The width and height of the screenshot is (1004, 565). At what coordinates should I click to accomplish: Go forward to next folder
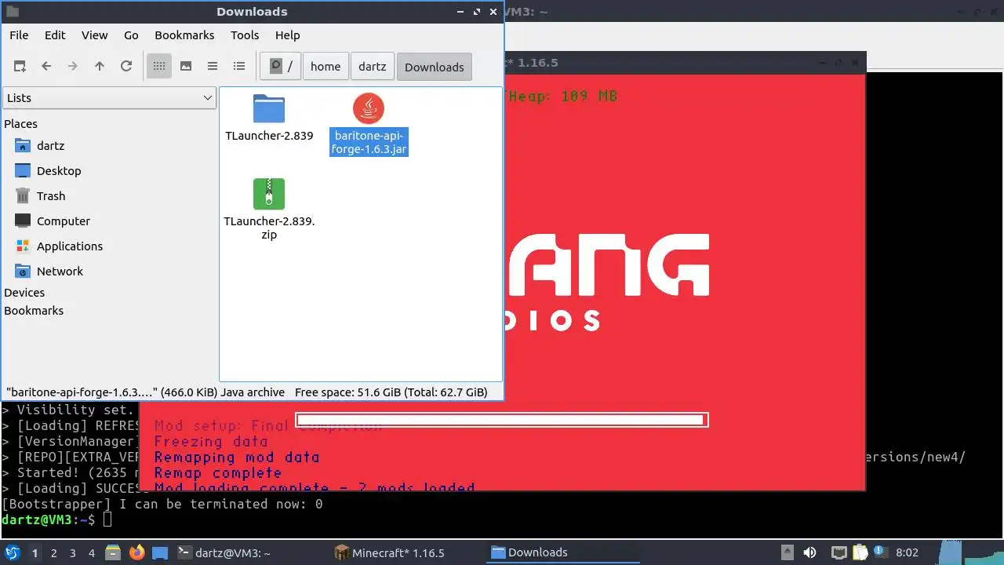73,67
